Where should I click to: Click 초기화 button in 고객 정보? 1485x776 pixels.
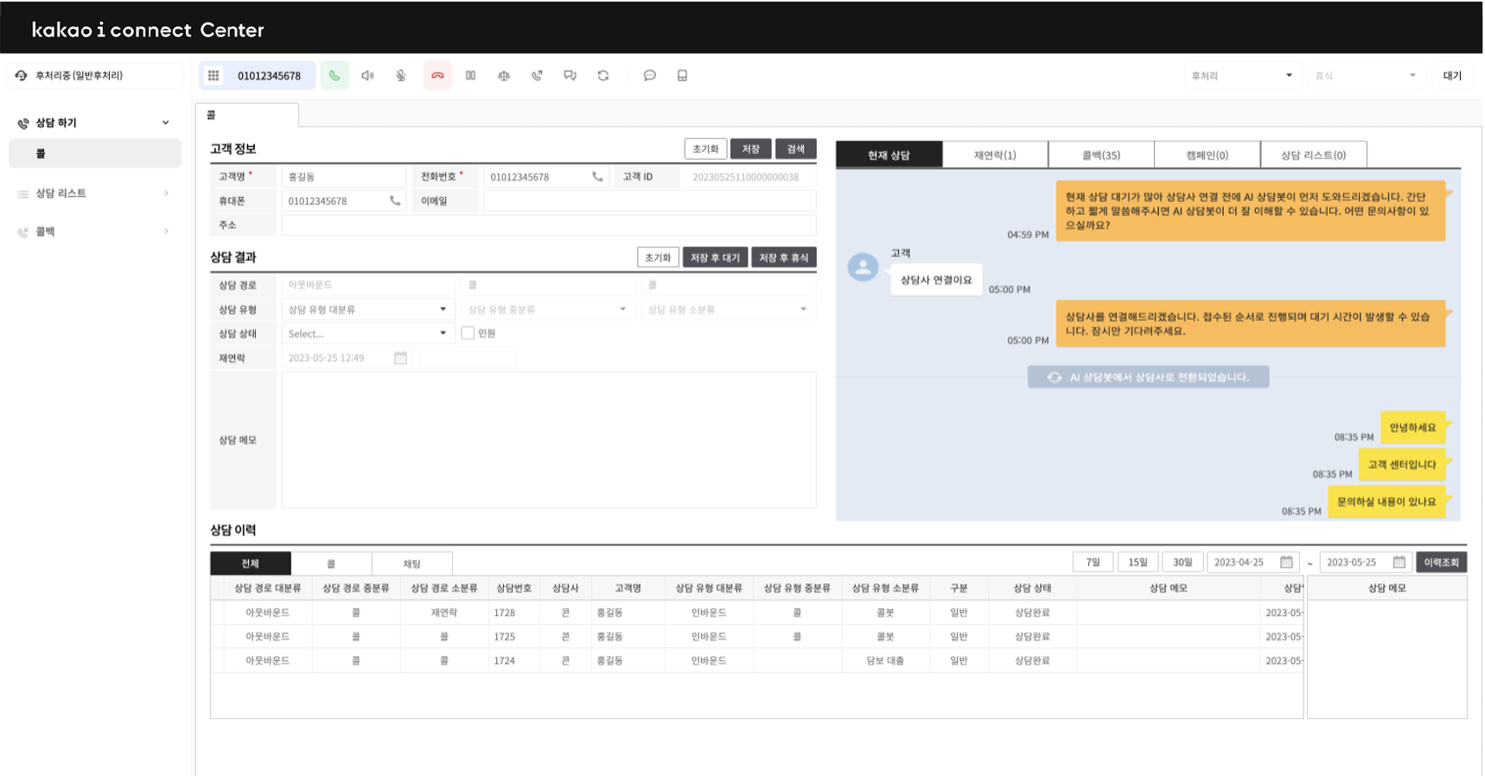coord(705,149)
